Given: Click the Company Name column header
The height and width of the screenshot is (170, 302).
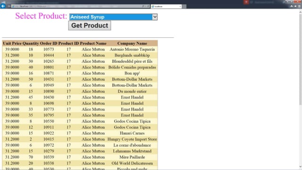Looking at the screenshot, I should (x=132, y=43).
